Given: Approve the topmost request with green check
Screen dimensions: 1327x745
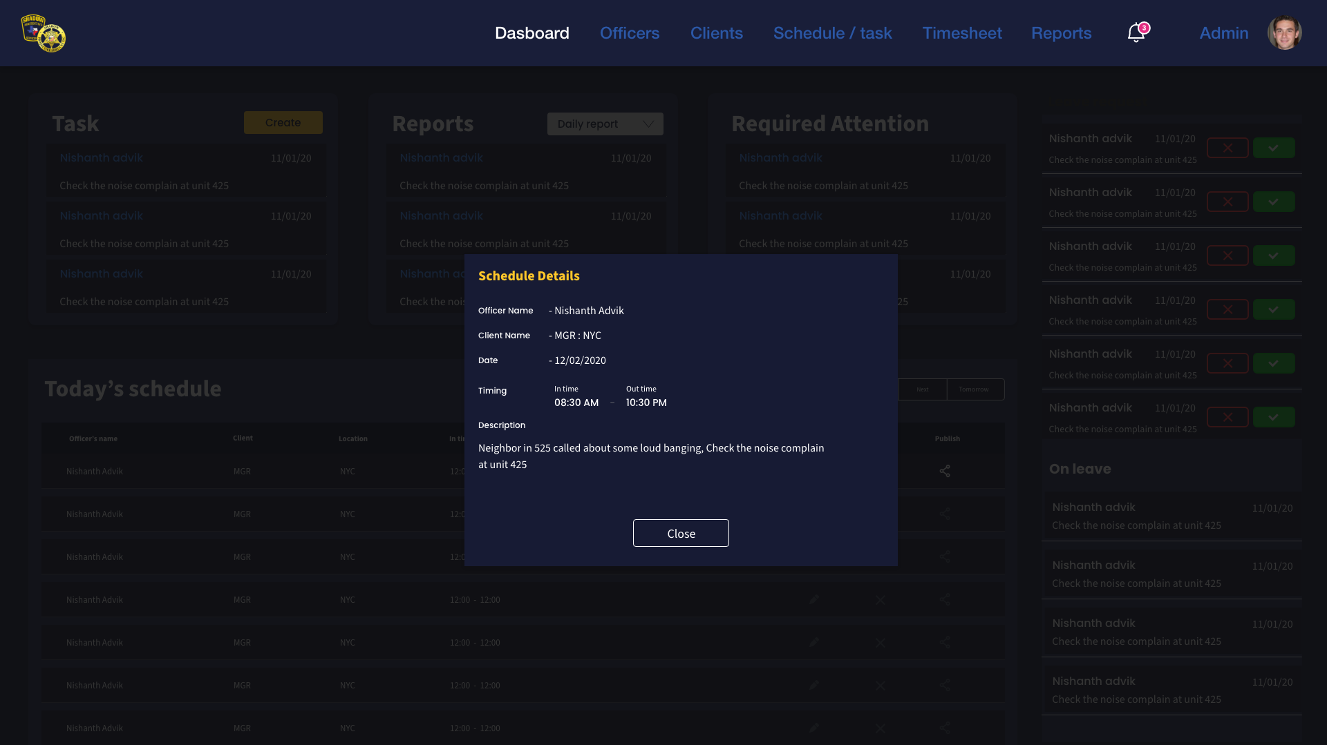Looking at the screenshot, I should [x=1273, y=148].
